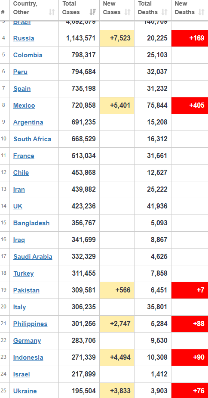The image size is (208, 398).
Task: Sort by Total Deaths column arrows
Action: click(x=165, y=12)
